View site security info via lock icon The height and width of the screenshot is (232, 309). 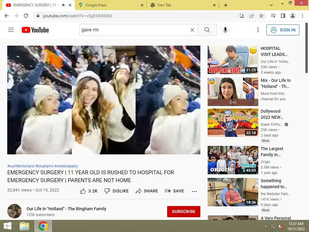click(x=38, y=16)
